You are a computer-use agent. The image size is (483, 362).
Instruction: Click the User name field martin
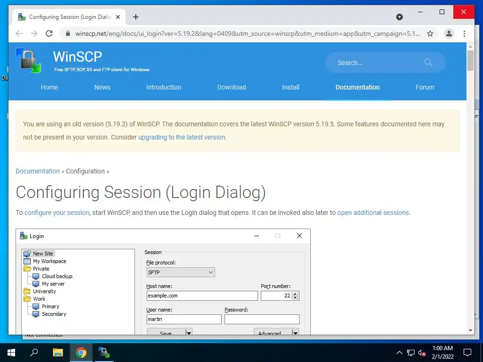tap(184, 319)
